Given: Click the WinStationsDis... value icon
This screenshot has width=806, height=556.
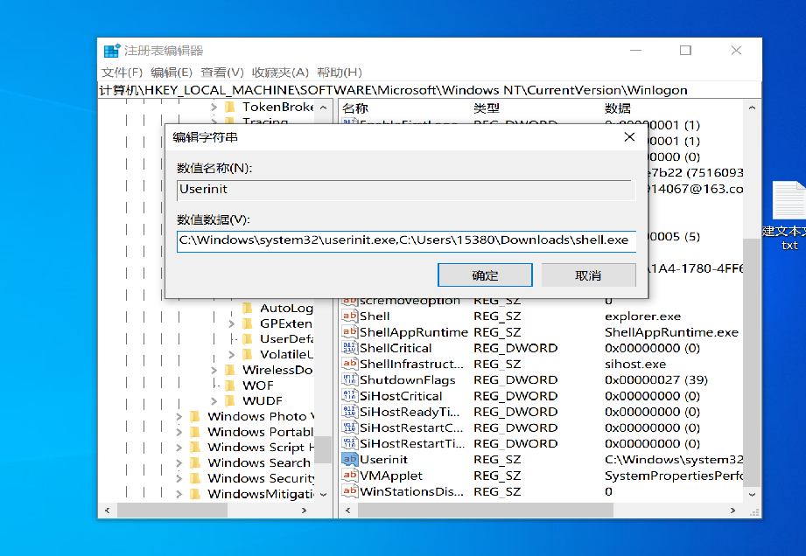Looking at the screenshot, I should [x=349, y=491].
